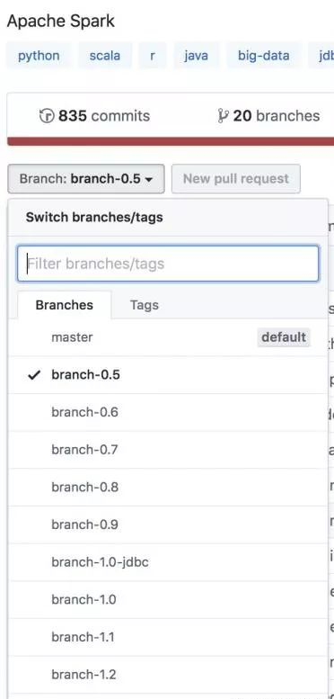Screen dimensions: 334x699
Task: Switch to branch-1.0-jdbc
Action: coord(168,562)
